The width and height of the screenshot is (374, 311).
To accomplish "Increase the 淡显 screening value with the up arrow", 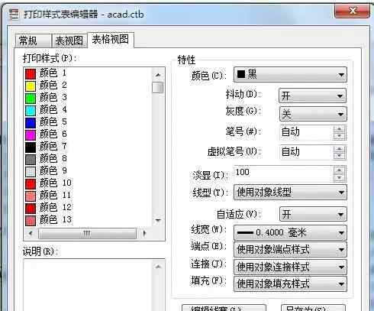I will click(340, 170).
